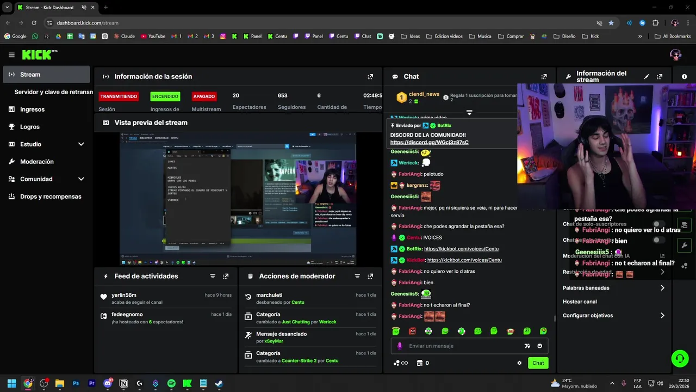Click the Kick logo
The width and height of the screenshot is (696, 392).
tap(39, 54)
